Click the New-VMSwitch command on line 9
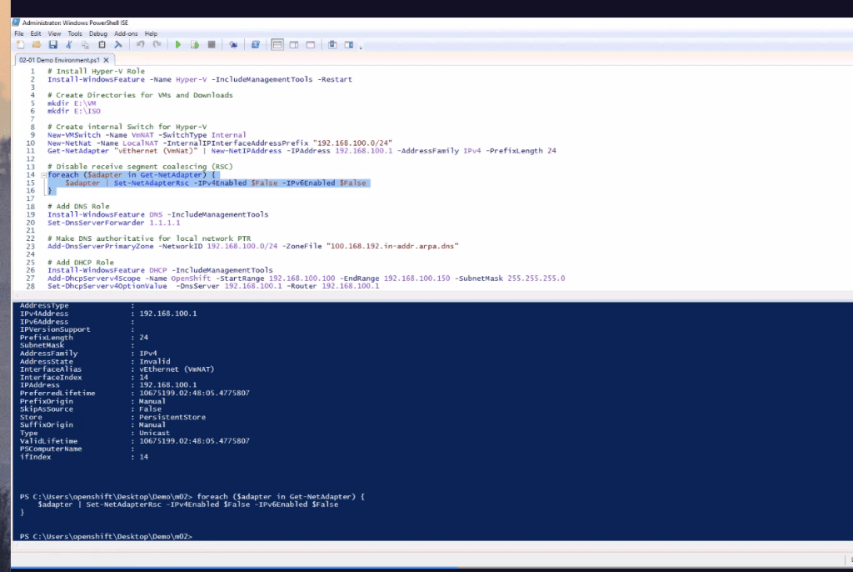The image size is (853, 572). pos(147,135)
